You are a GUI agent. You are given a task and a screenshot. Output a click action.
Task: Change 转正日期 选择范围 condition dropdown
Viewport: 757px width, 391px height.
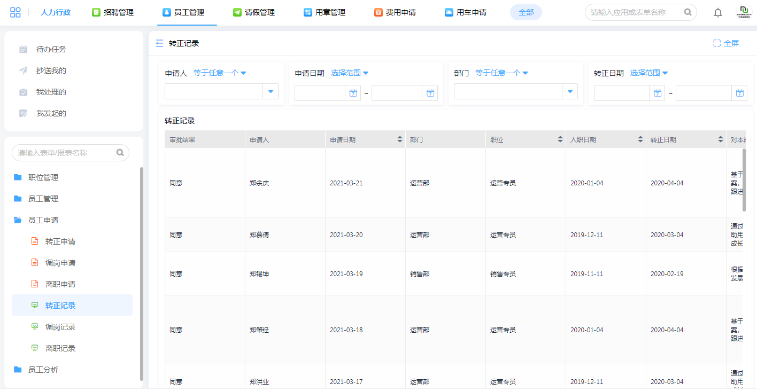click(x=648, y=73)
